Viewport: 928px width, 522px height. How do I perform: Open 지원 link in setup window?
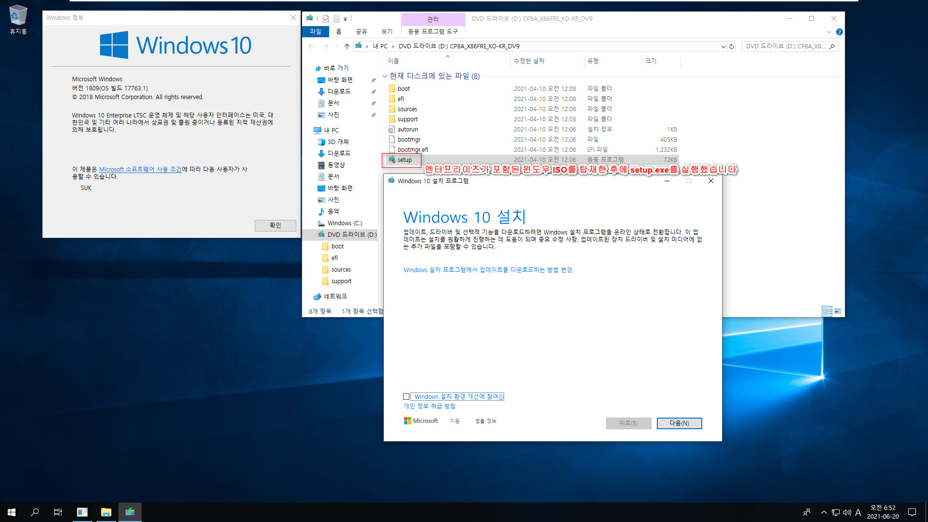[x=455, y=421]
